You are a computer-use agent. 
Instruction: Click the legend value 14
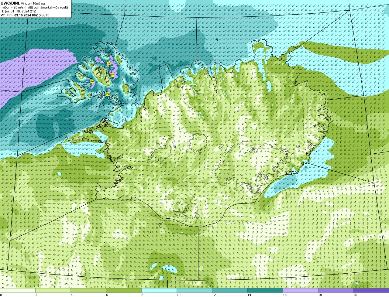[x=249, y=295]
